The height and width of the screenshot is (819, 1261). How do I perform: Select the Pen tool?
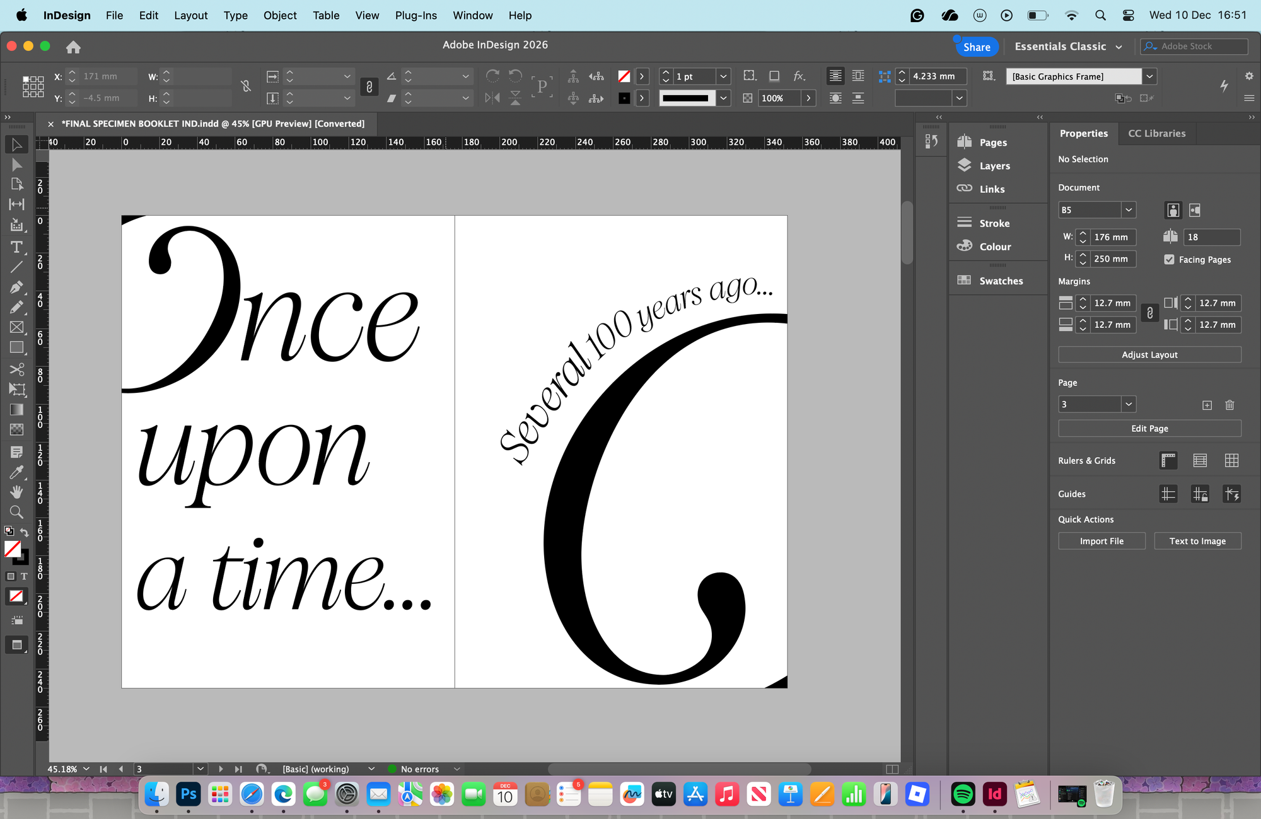pos(16,287)
